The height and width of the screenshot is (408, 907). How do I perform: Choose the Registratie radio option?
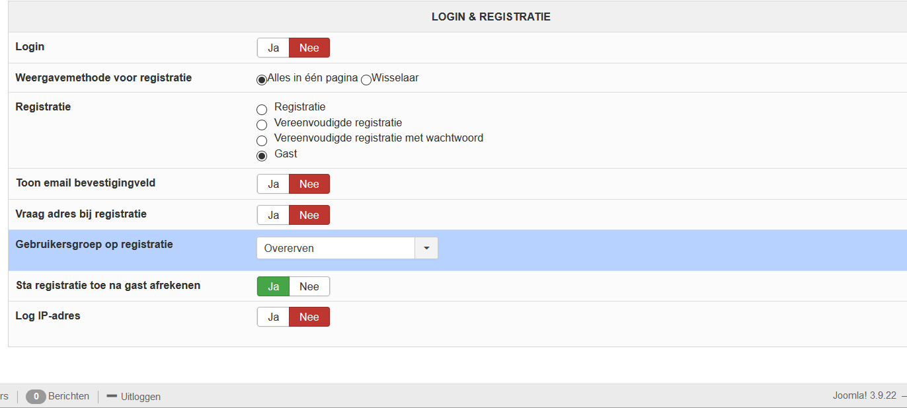pyautogui.click(x=262, y=110)
